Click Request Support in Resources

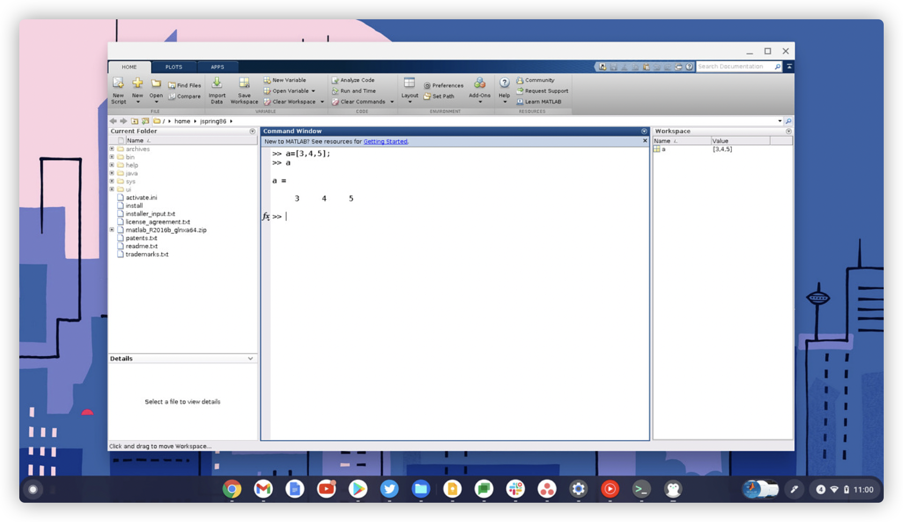pyautogui.click(x=542, y=91)
